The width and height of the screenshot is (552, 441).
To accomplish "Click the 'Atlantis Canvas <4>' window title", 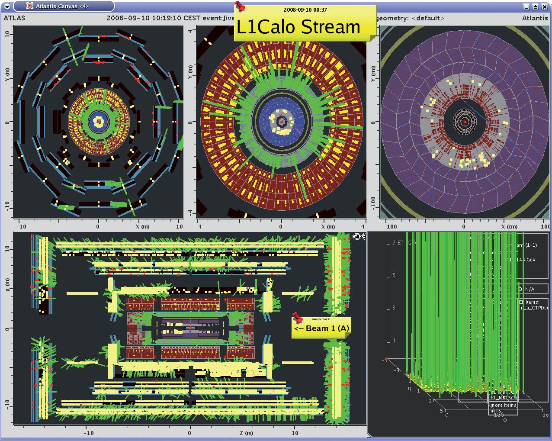I will (x=62, y=6).
